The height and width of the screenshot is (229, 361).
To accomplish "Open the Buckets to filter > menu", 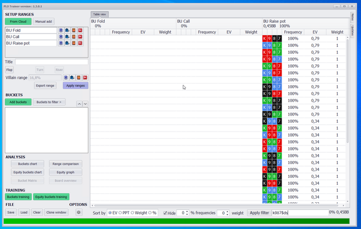I will 49,102.
